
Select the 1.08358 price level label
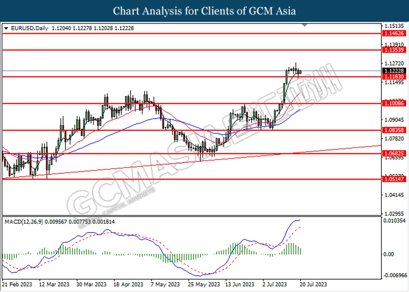click(x=394, y=130)
